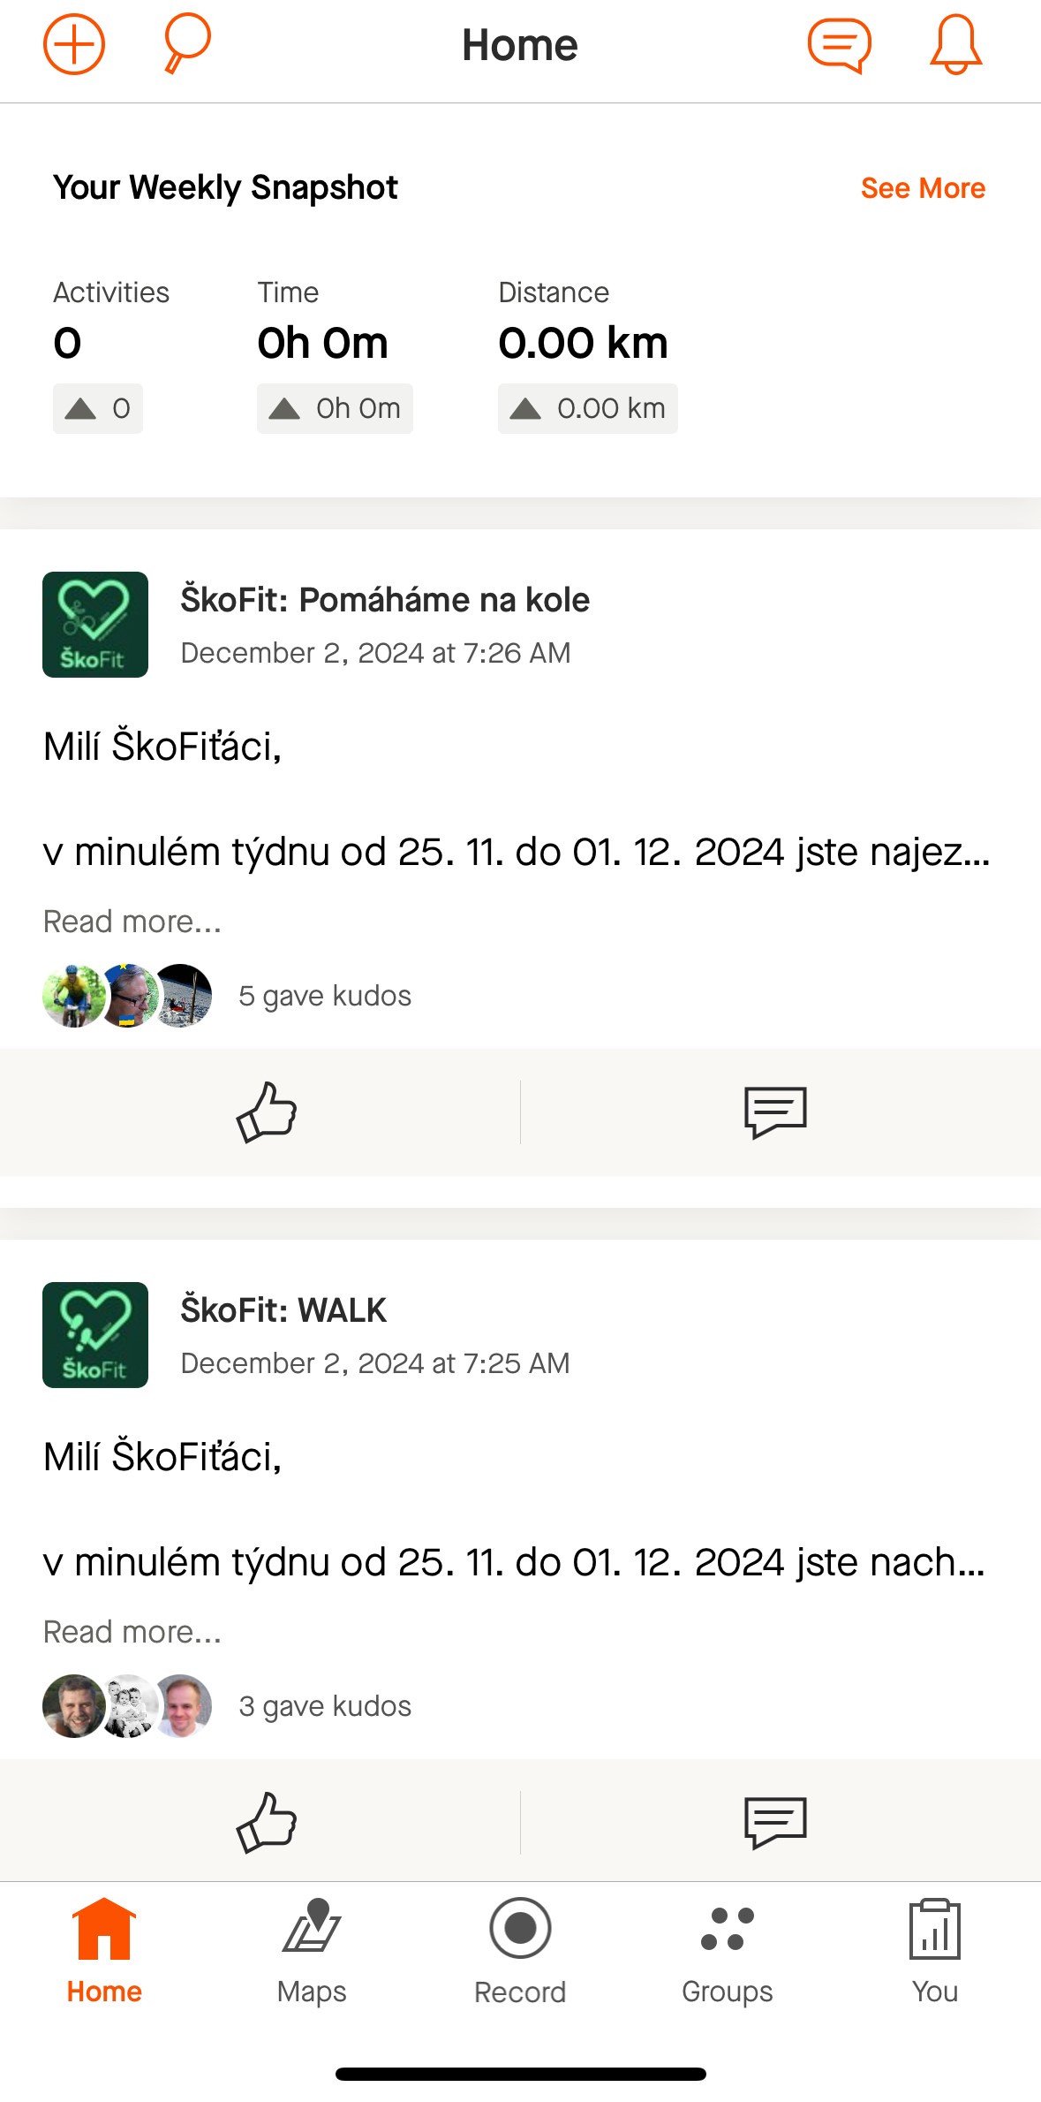Expand Read more on Pomáháme na kole post
1041x2102 pixels.
[132, 922]
